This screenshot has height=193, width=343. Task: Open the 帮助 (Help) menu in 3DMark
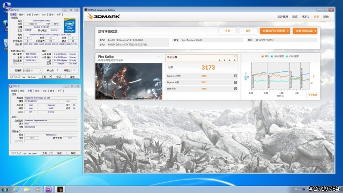click(326, 17)
